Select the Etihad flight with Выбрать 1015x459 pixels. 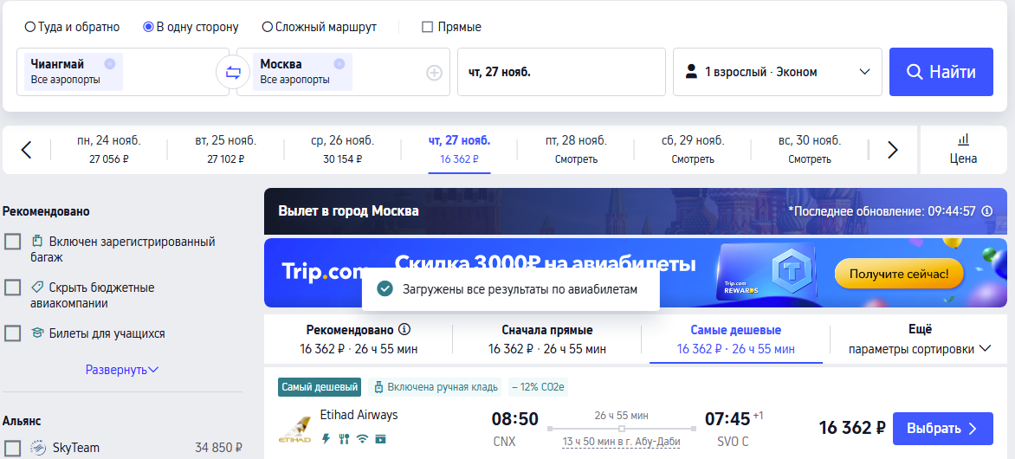[x=942, y=429]
